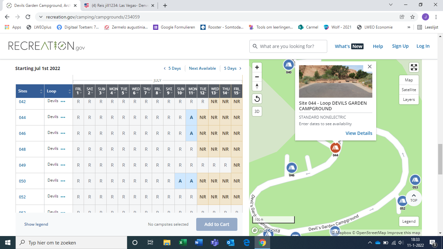Open the map Layers panel
The height and width of the screenshot is (249, 443).
pyautogui.click(x=409, y=100)
